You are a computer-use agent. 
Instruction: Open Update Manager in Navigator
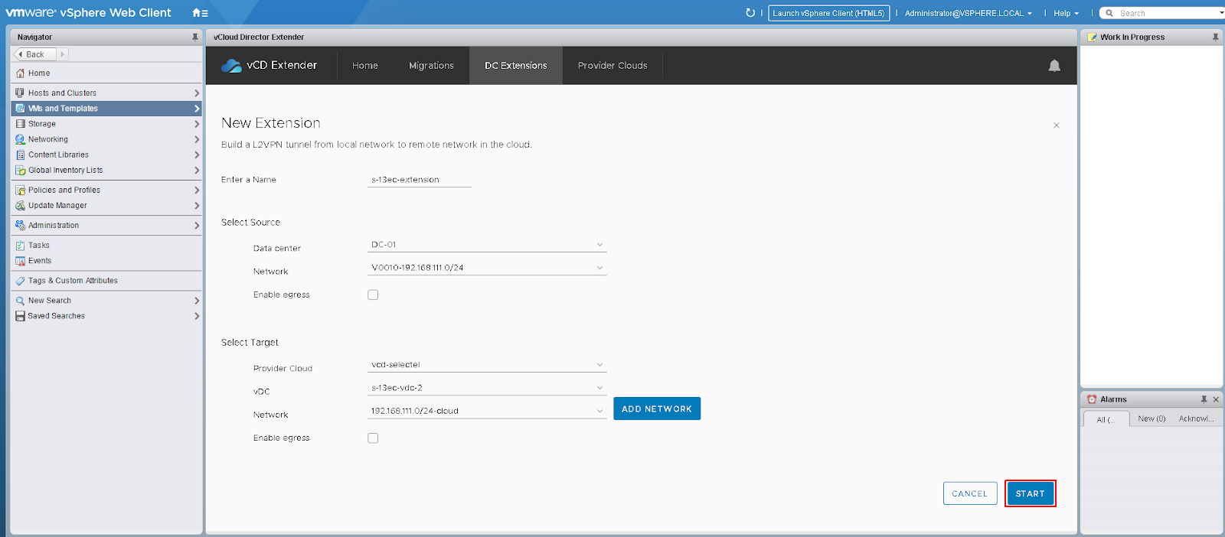point(106,206)
